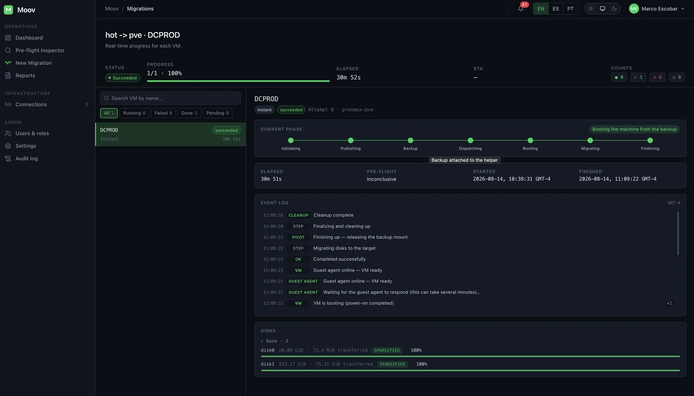Image resolution: width=694 pixels, height=396 pixels.
Task: Click the Publishing phase dot
Action: tap(351, 141)
